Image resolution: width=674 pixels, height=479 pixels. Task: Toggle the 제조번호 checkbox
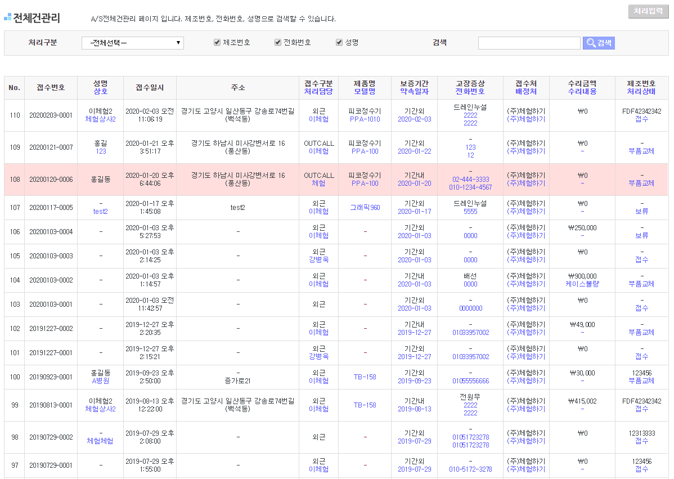point(217,42)
